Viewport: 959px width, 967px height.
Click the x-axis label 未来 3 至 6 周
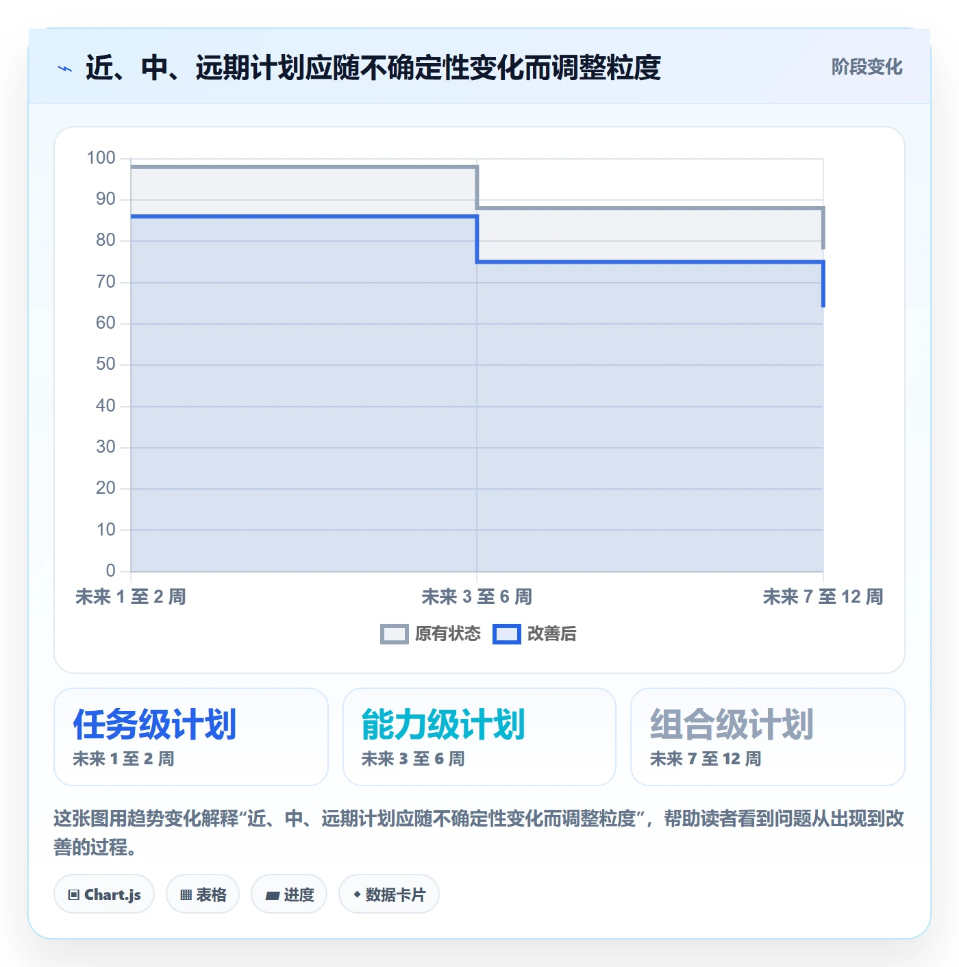[477, 596]
